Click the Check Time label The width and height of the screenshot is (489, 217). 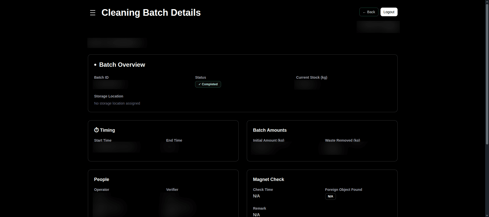(x=263, y=190)
